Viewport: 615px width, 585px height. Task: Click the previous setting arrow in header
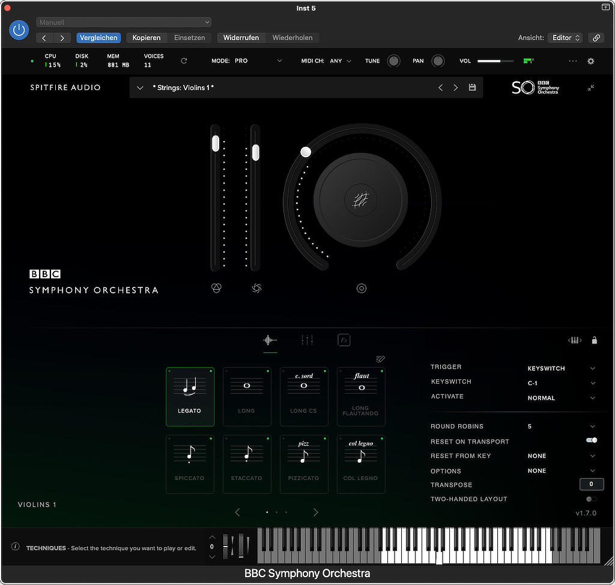coord(44,38)
